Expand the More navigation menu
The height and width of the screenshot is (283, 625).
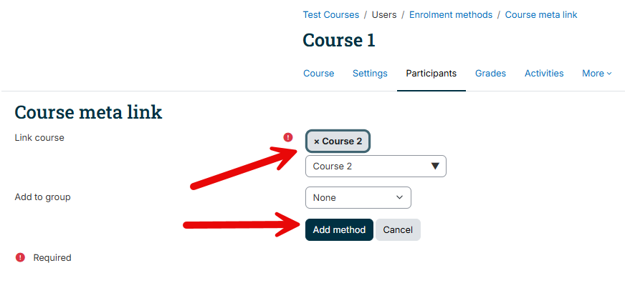pos(597,74)
